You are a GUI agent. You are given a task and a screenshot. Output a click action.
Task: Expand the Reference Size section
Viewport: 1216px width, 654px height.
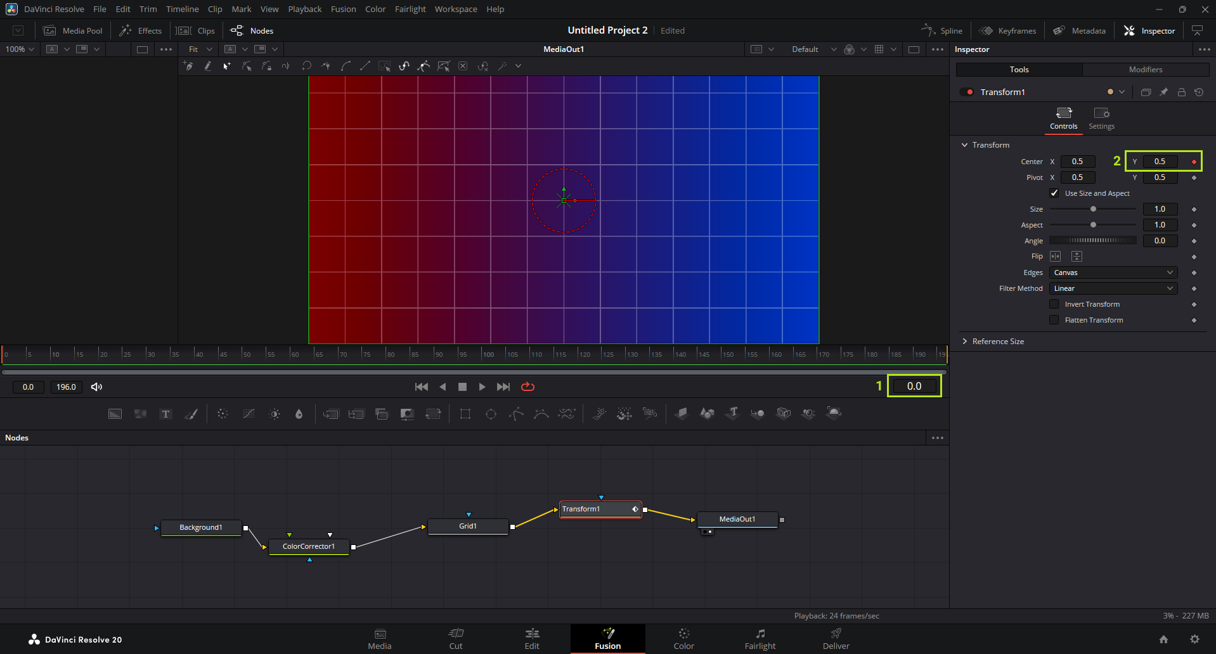[997, 342]
